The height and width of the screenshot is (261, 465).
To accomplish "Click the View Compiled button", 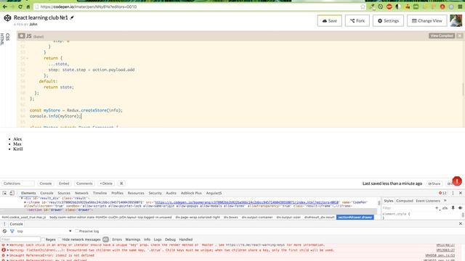I will point(441,36).
